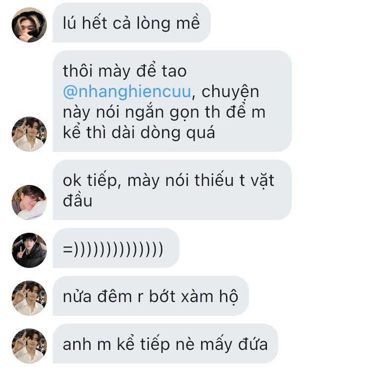Screen dimensions: 366x367
Task: Click the 'ok tiếp, mày nói thiếu t vặt' message
Action: (172, 190)
